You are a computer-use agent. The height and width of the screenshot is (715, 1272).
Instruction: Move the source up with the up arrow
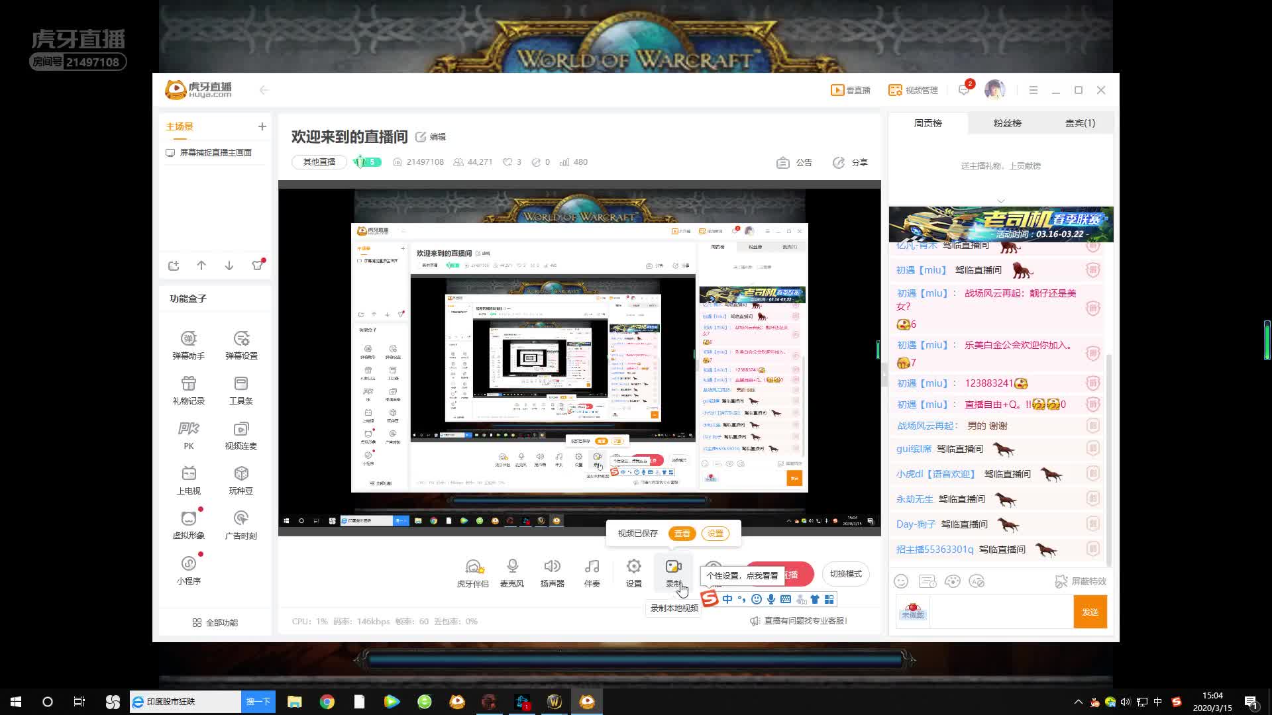[201, 265]
